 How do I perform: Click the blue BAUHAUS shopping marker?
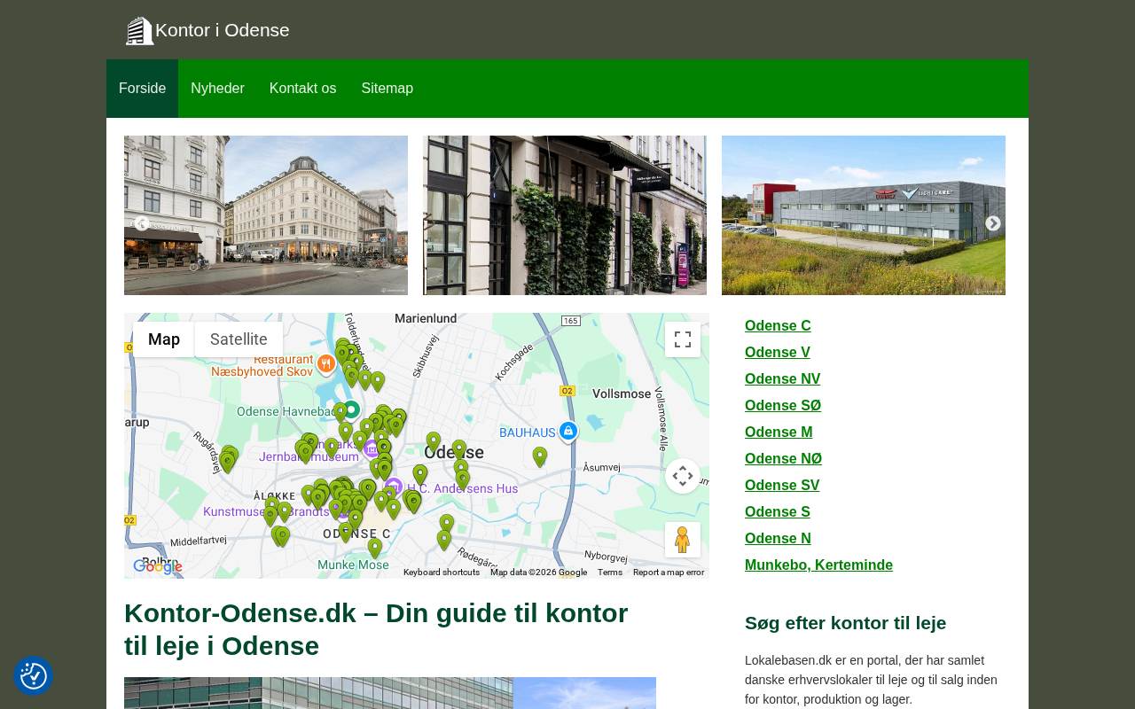click(x=568, y=431)
